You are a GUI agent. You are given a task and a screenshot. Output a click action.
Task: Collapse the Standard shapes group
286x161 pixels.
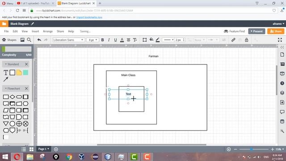(x=12, y=64)
